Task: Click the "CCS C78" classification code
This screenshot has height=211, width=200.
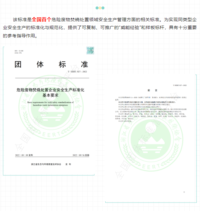Action: coord(18,53)
